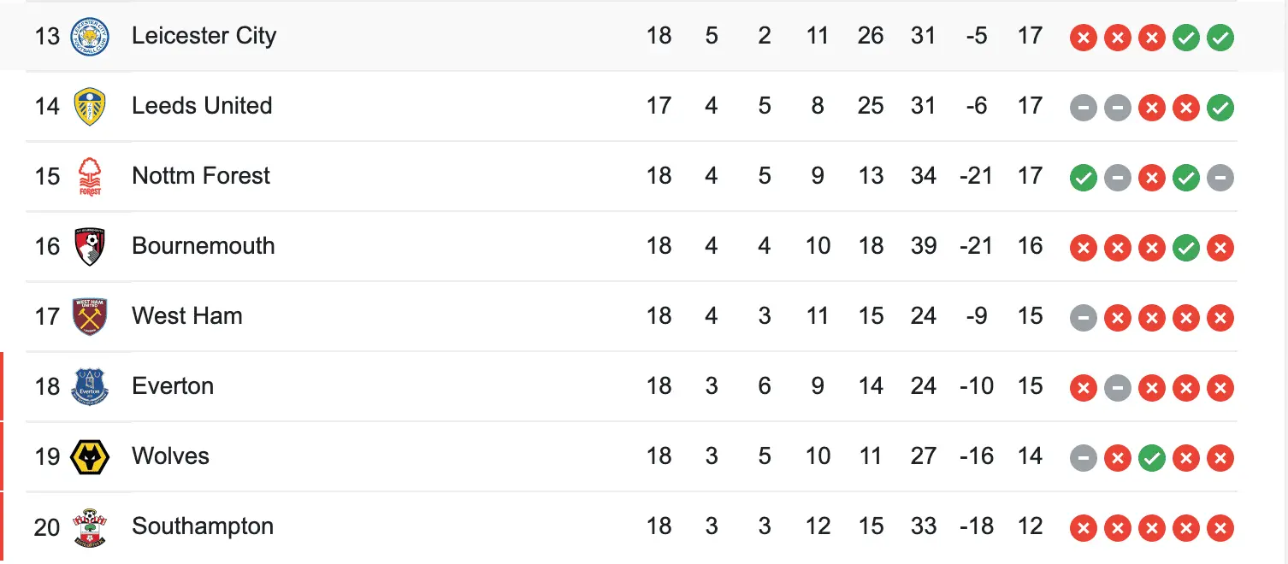This screenshot has height=564, width=1288.
Task: Click Bournemouth's green win form icon
Action: [1186, 248]
